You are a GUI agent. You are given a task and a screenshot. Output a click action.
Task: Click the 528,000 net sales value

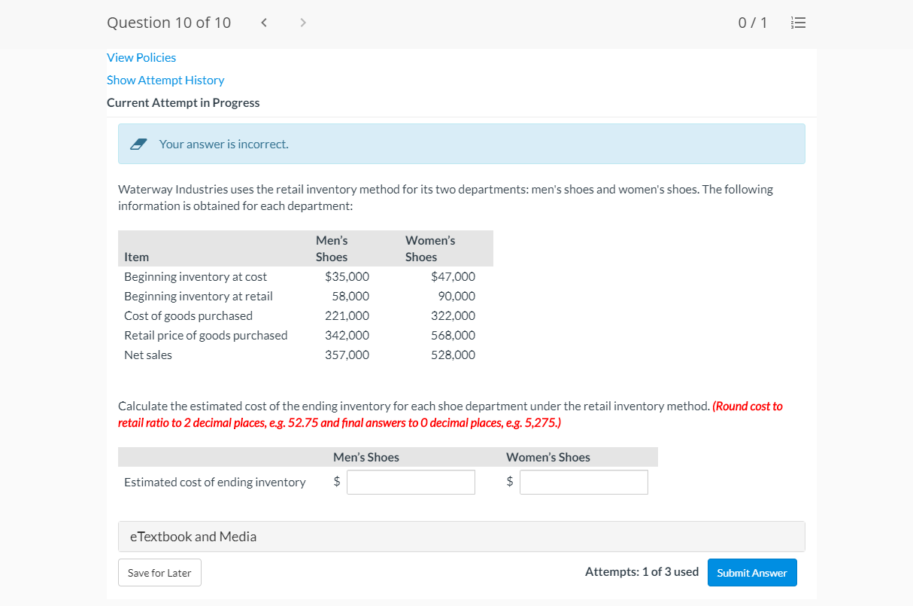(453, 355)
